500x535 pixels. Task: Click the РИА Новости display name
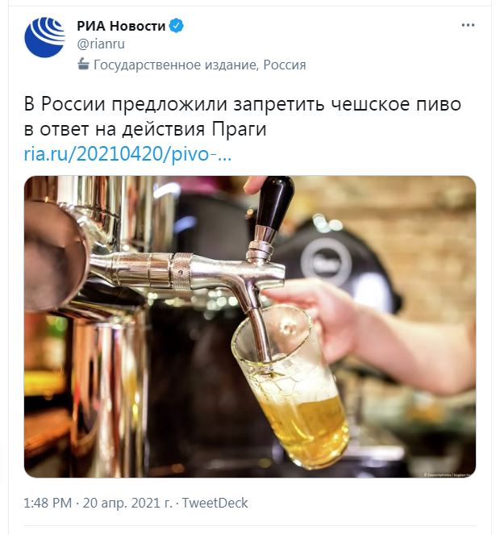[x=121, y=26]
